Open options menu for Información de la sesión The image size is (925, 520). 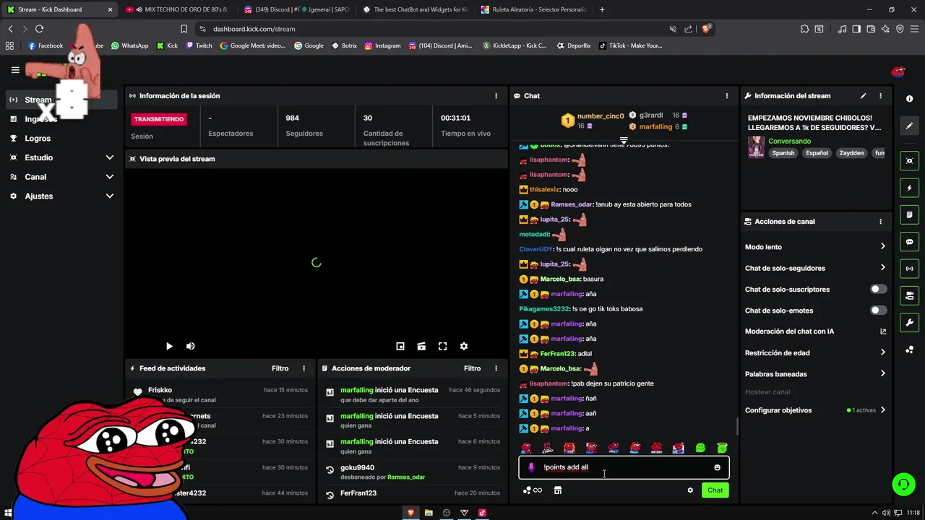point(496,95)
